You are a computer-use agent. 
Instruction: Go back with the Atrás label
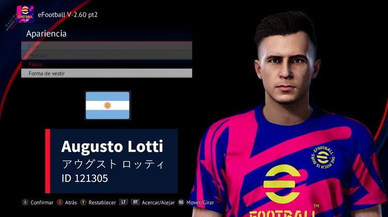pyautogui.click(x=71, y=203)
